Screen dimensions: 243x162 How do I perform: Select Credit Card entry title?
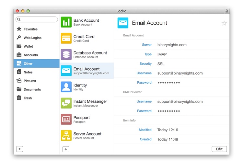[x=84, y=37]
